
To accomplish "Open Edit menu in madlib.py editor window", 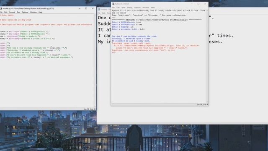I will [x=6, y=12].
